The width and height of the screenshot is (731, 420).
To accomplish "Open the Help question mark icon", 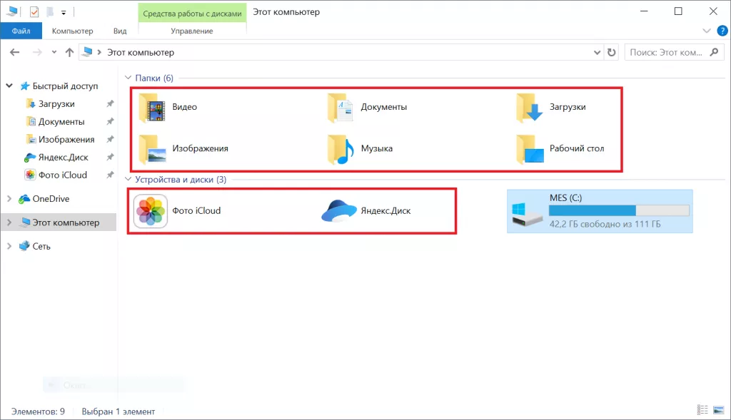I will (722, 31).
